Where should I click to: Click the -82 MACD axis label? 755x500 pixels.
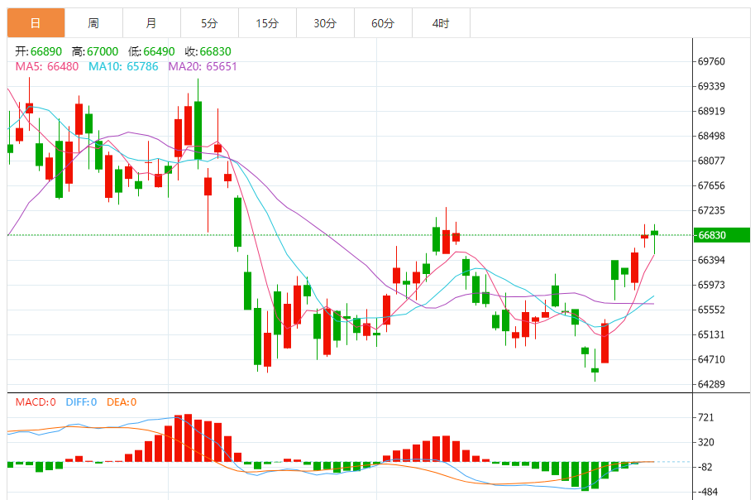click(705, 467)
